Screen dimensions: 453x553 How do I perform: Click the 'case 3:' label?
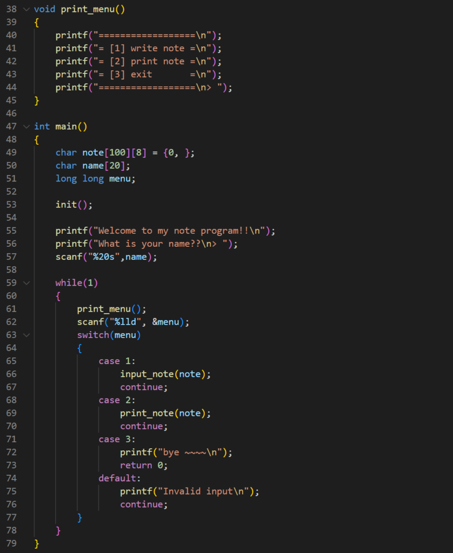117,440
